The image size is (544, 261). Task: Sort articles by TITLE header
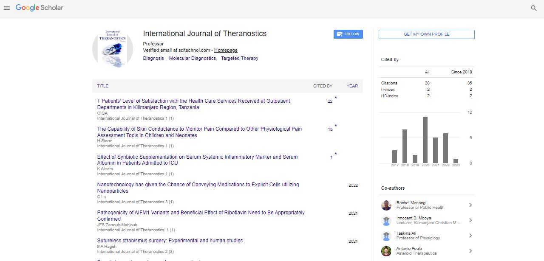tap(103, 86)
